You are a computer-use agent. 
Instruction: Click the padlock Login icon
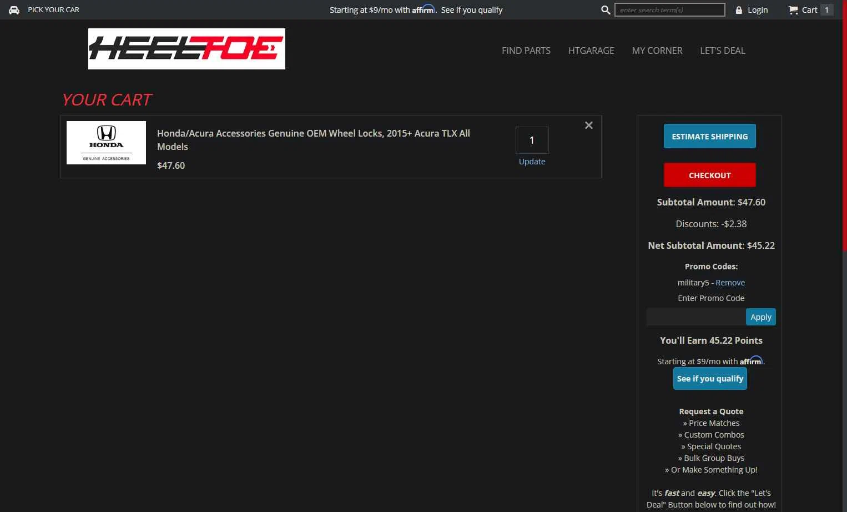click(739, 10)
